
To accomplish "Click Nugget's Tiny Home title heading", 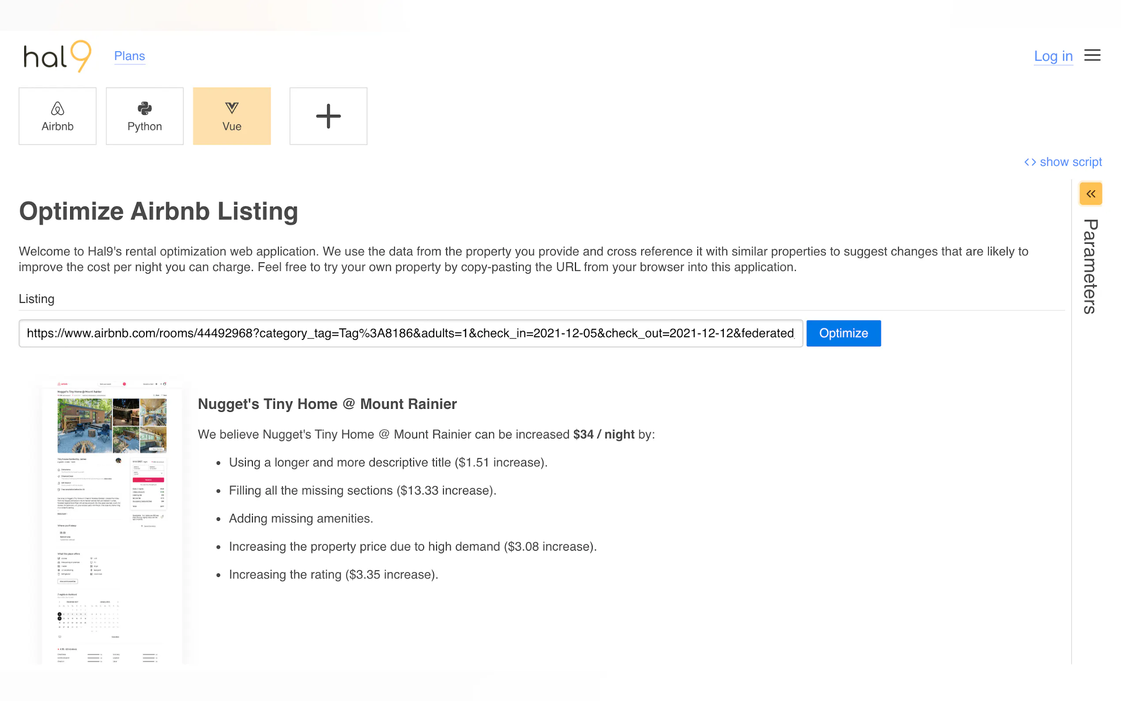I will (327, 404).
